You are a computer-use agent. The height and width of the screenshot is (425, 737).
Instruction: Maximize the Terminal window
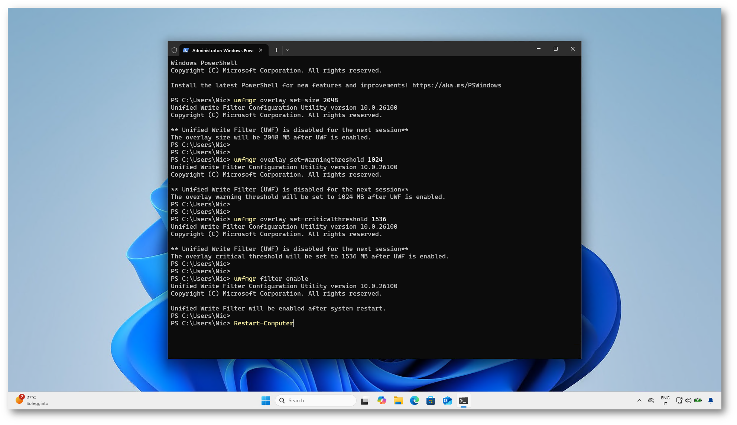[x=556, y=49]
